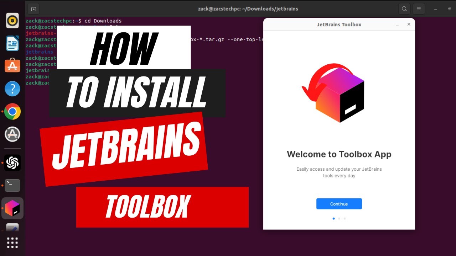Switch to Terminal from the dock
This screenshot has width=456, height=256.
click(x=12, y=185)
